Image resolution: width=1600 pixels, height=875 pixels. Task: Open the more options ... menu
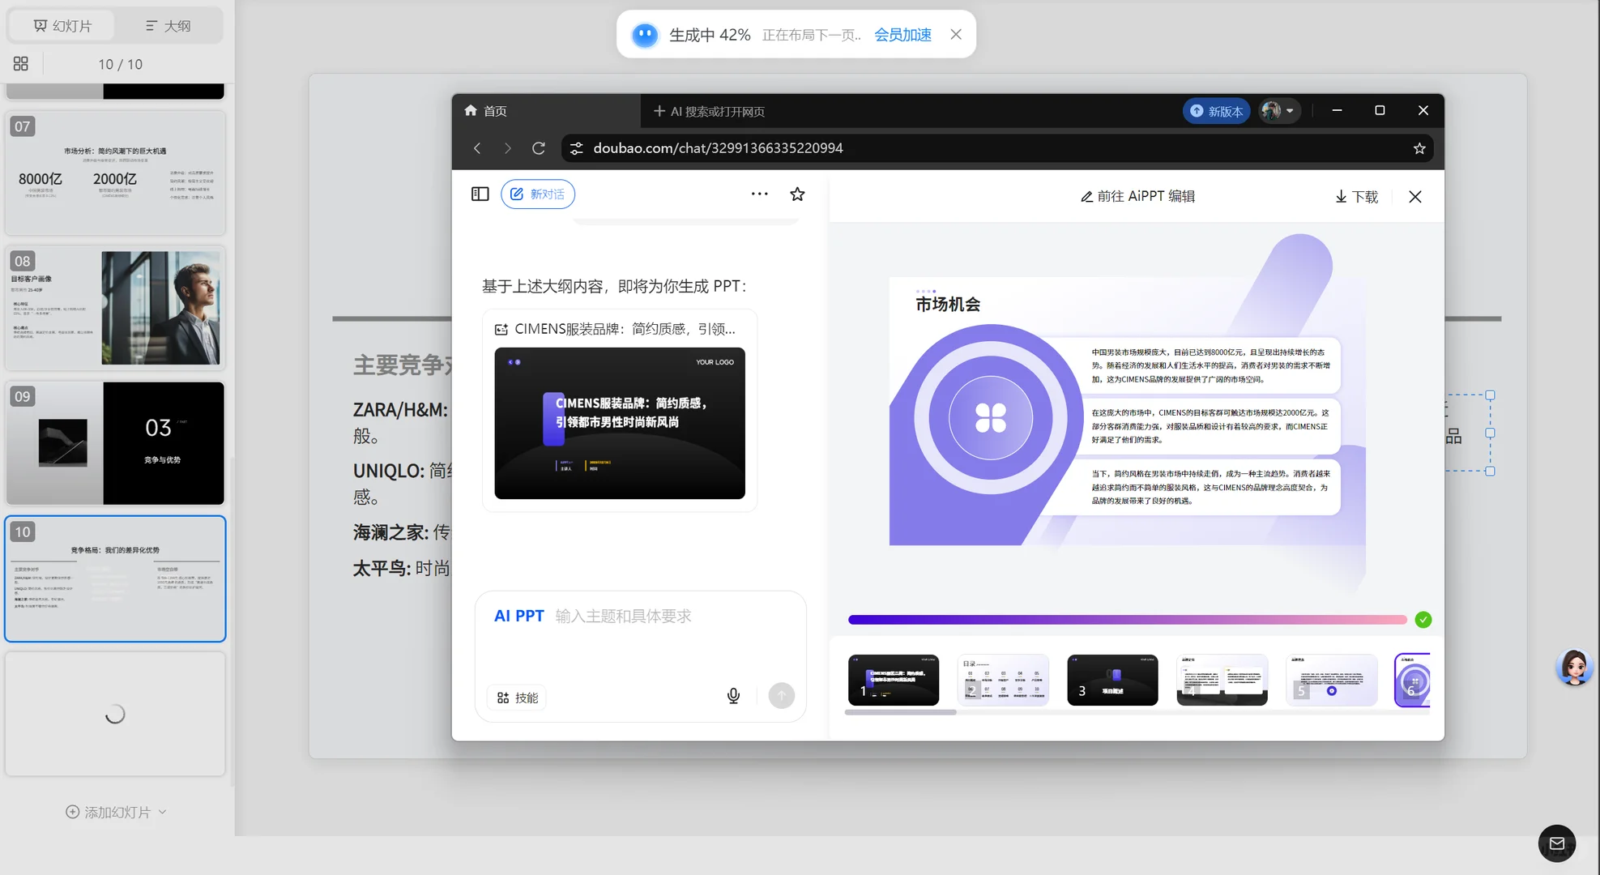[759, 194]
